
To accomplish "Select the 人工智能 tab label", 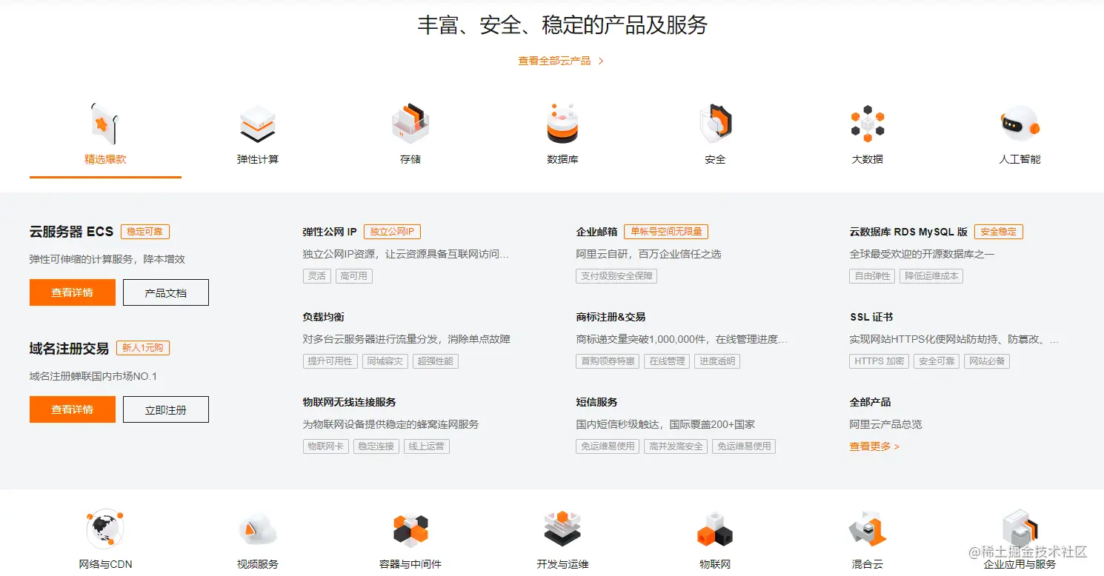I will click(x=1020, y=159).
